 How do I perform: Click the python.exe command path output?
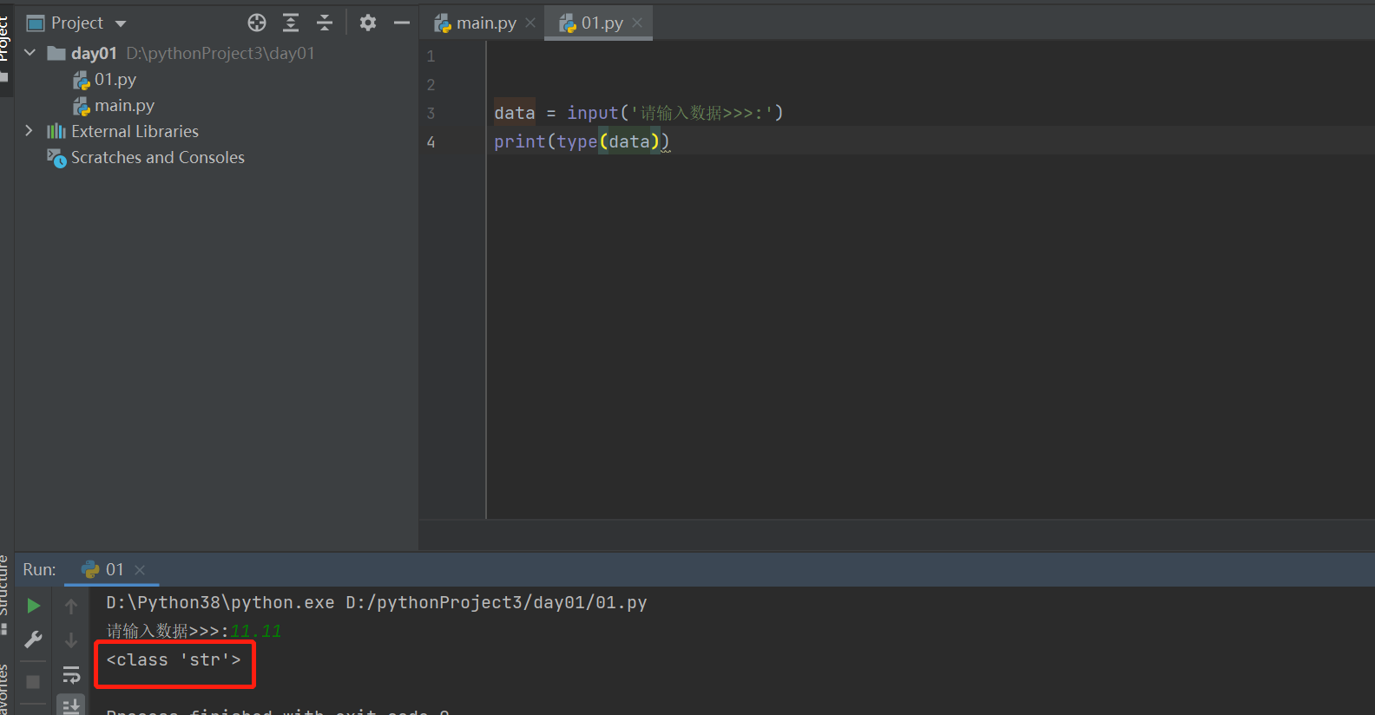pyautogui.click(x=377, y=603)
